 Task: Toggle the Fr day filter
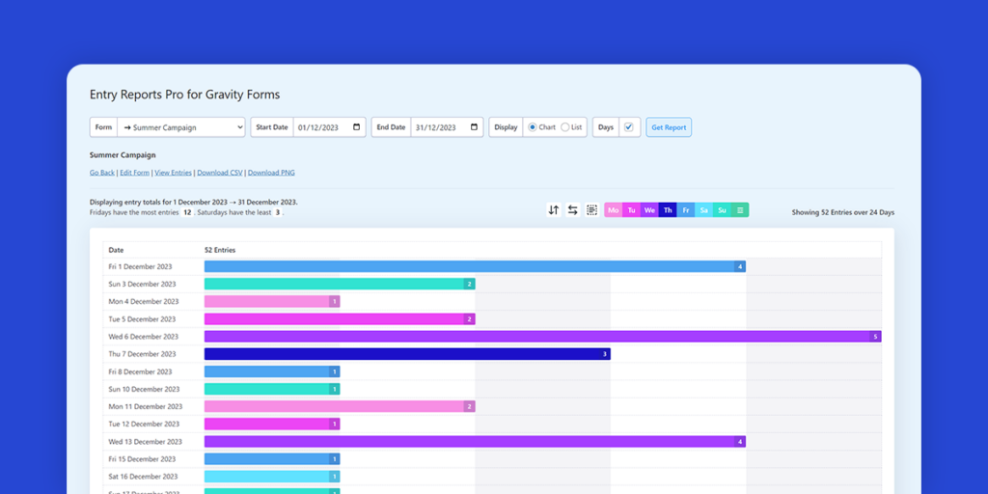(686, 209)
